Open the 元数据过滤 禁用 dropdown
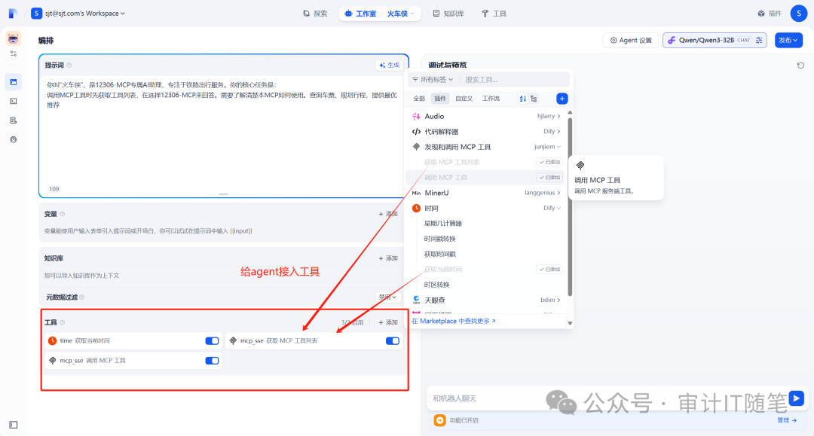 (x=388, y=297)
